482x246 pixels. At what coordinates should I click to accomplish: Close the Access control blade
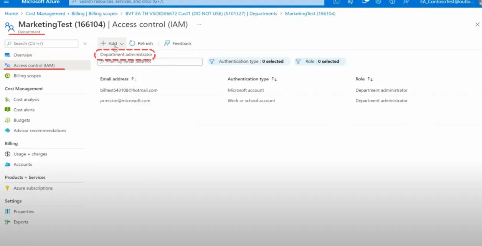(477, 24)
